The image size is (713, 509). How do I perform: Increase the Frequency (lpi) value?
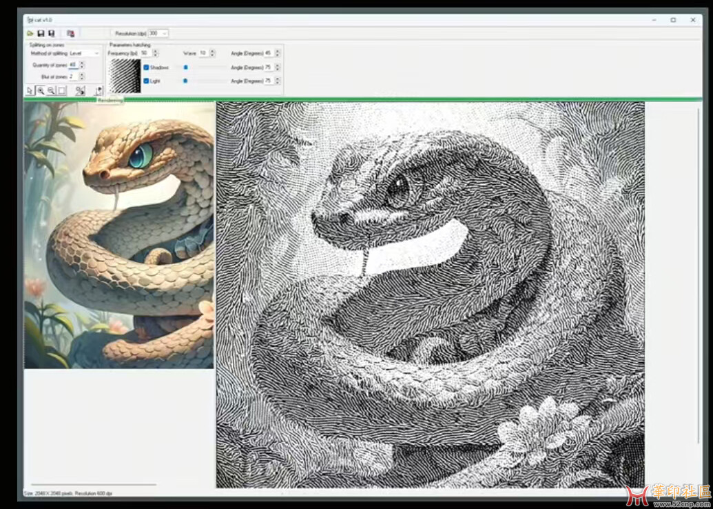point(156,51)
